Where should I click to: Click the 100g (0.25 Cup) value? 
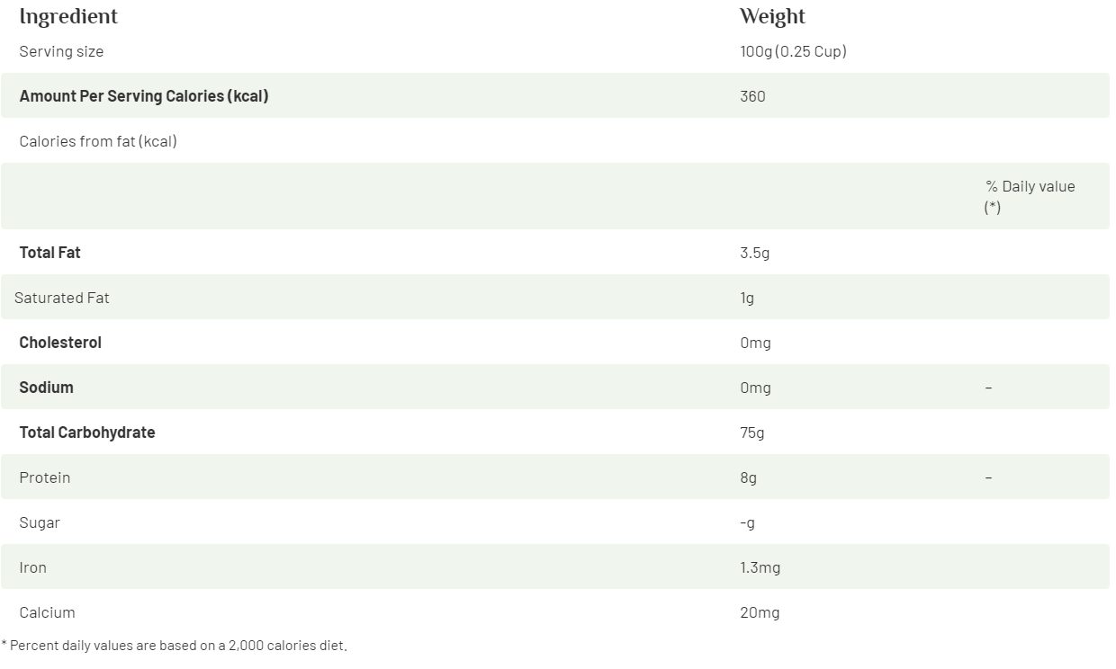point(793,51)
